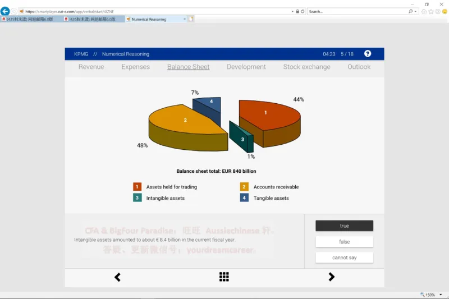
Task: Click the browser back button
Action: click(6, 11)
